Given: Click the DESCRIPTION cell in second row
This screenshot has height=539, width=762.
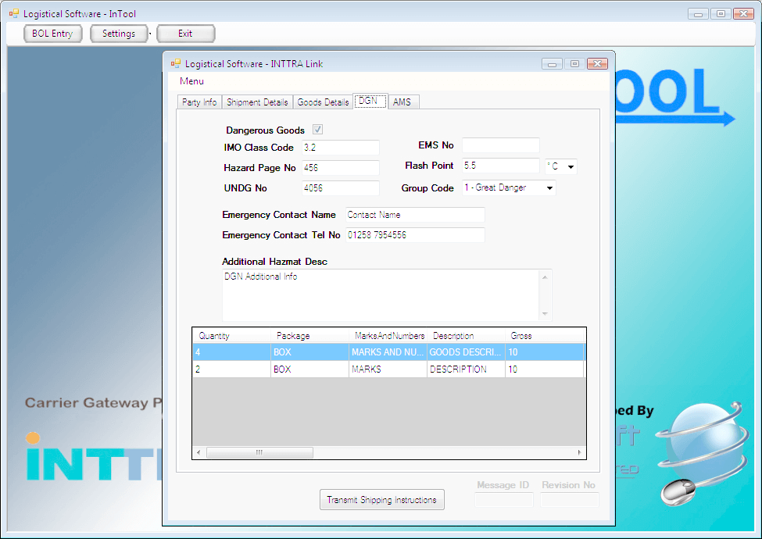Looking at the screenshot, I should click(466, 369).
